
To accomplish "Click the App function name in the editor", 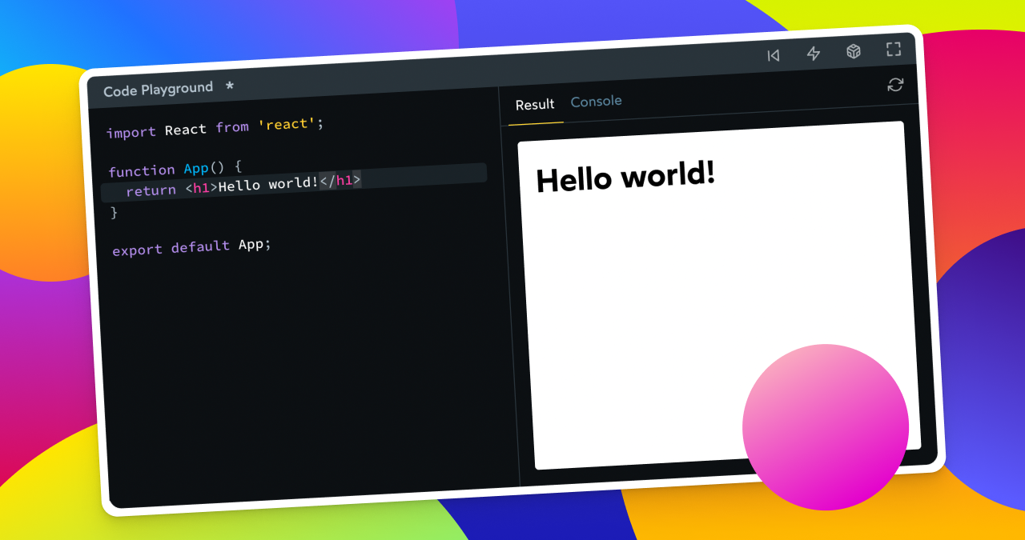I will coord(196,169).
